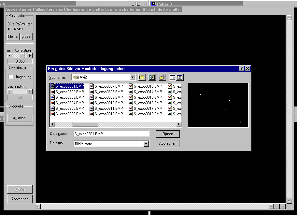Image resolution: width=297 pixels, height=215 pixels.
Task: Open the Dateityp dropdown list
Action: click(146, 144)
